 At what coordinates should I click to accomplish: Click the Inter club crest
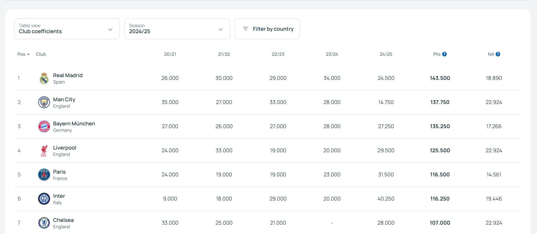click(x=44, y=199)
